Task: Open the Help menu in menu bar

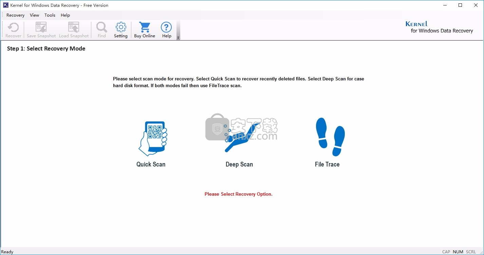Action: pyautogui.click(x=65, y=15)
